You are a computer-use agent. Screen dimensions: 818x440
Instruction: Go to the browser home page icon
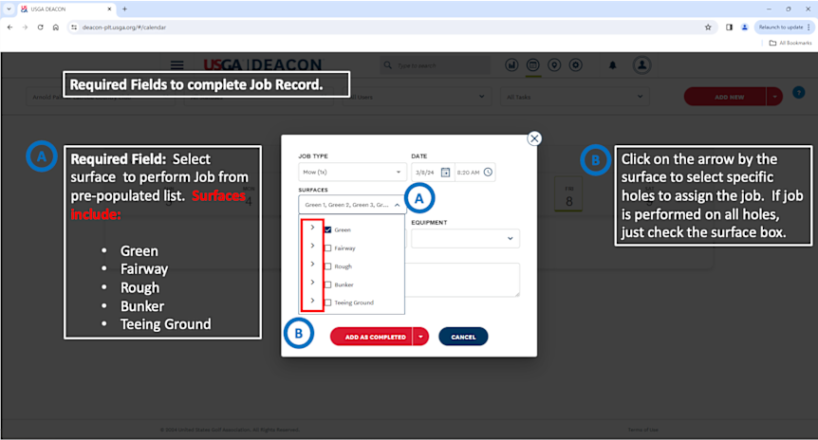56,27
